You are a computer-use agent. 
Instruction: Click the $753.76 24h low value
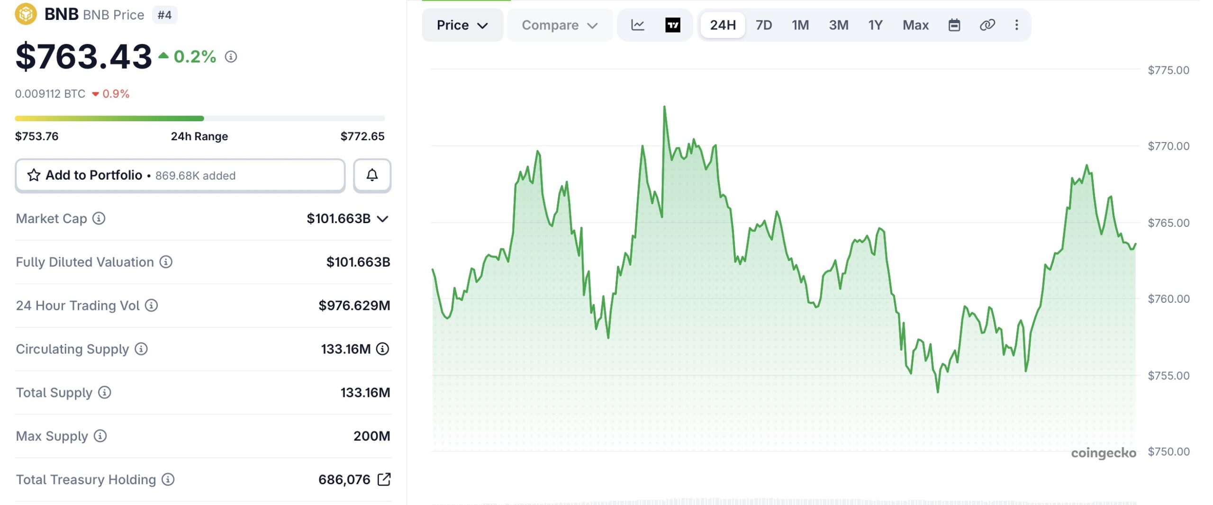click(37, 136)
